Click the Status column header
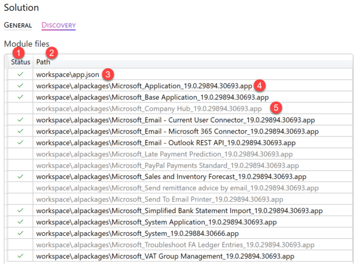 [21, 62]
